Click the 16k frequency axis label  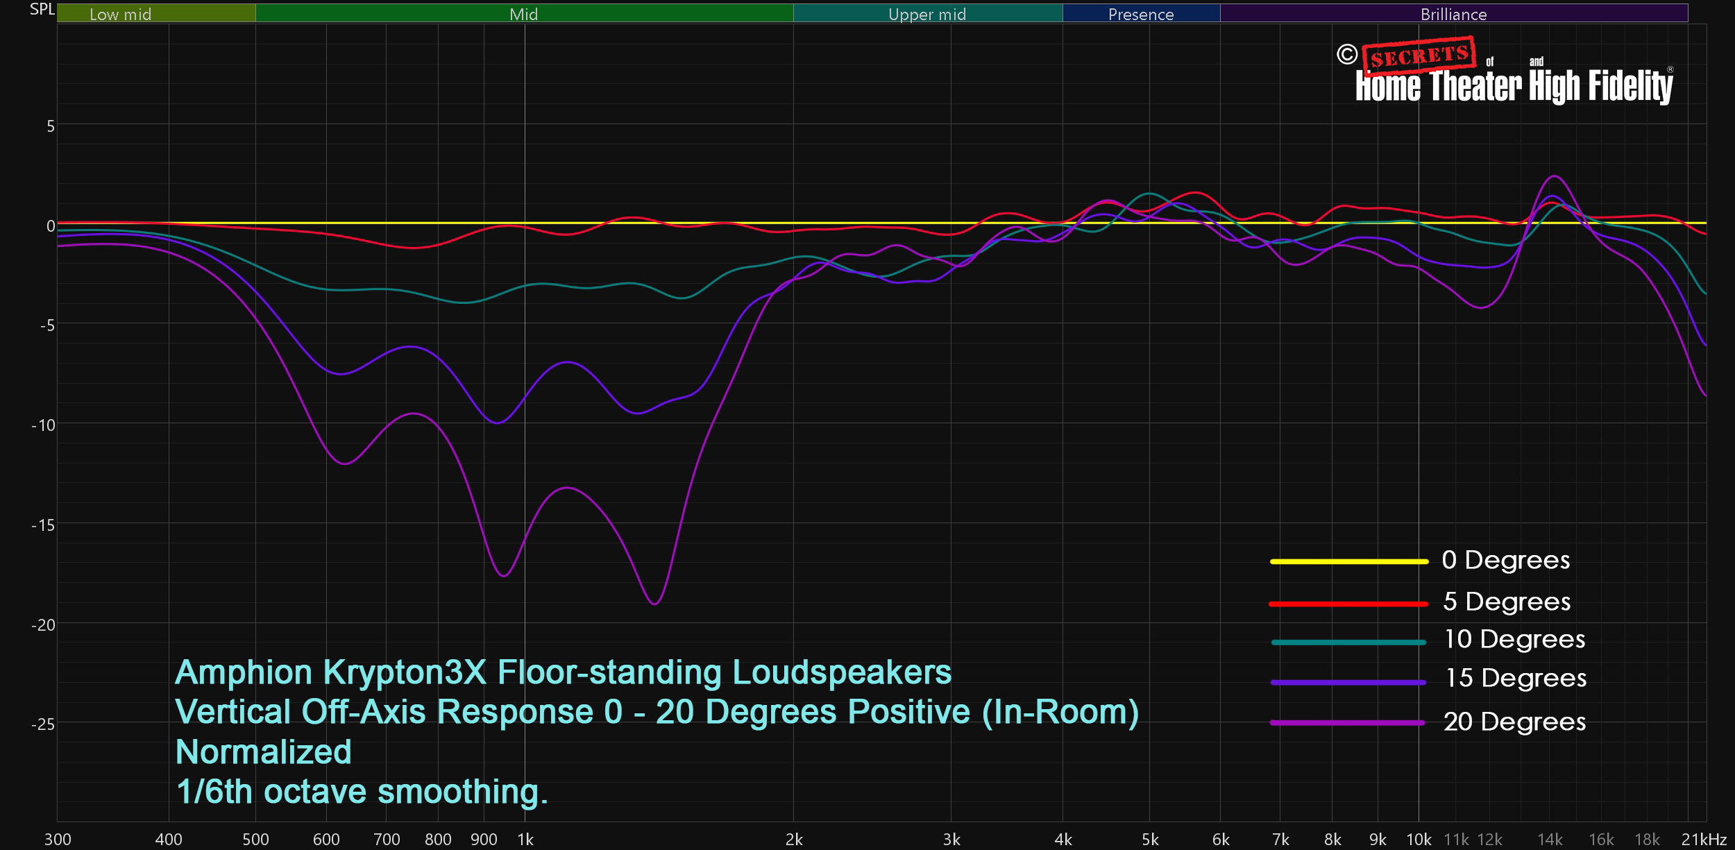tap(1601, 840)
